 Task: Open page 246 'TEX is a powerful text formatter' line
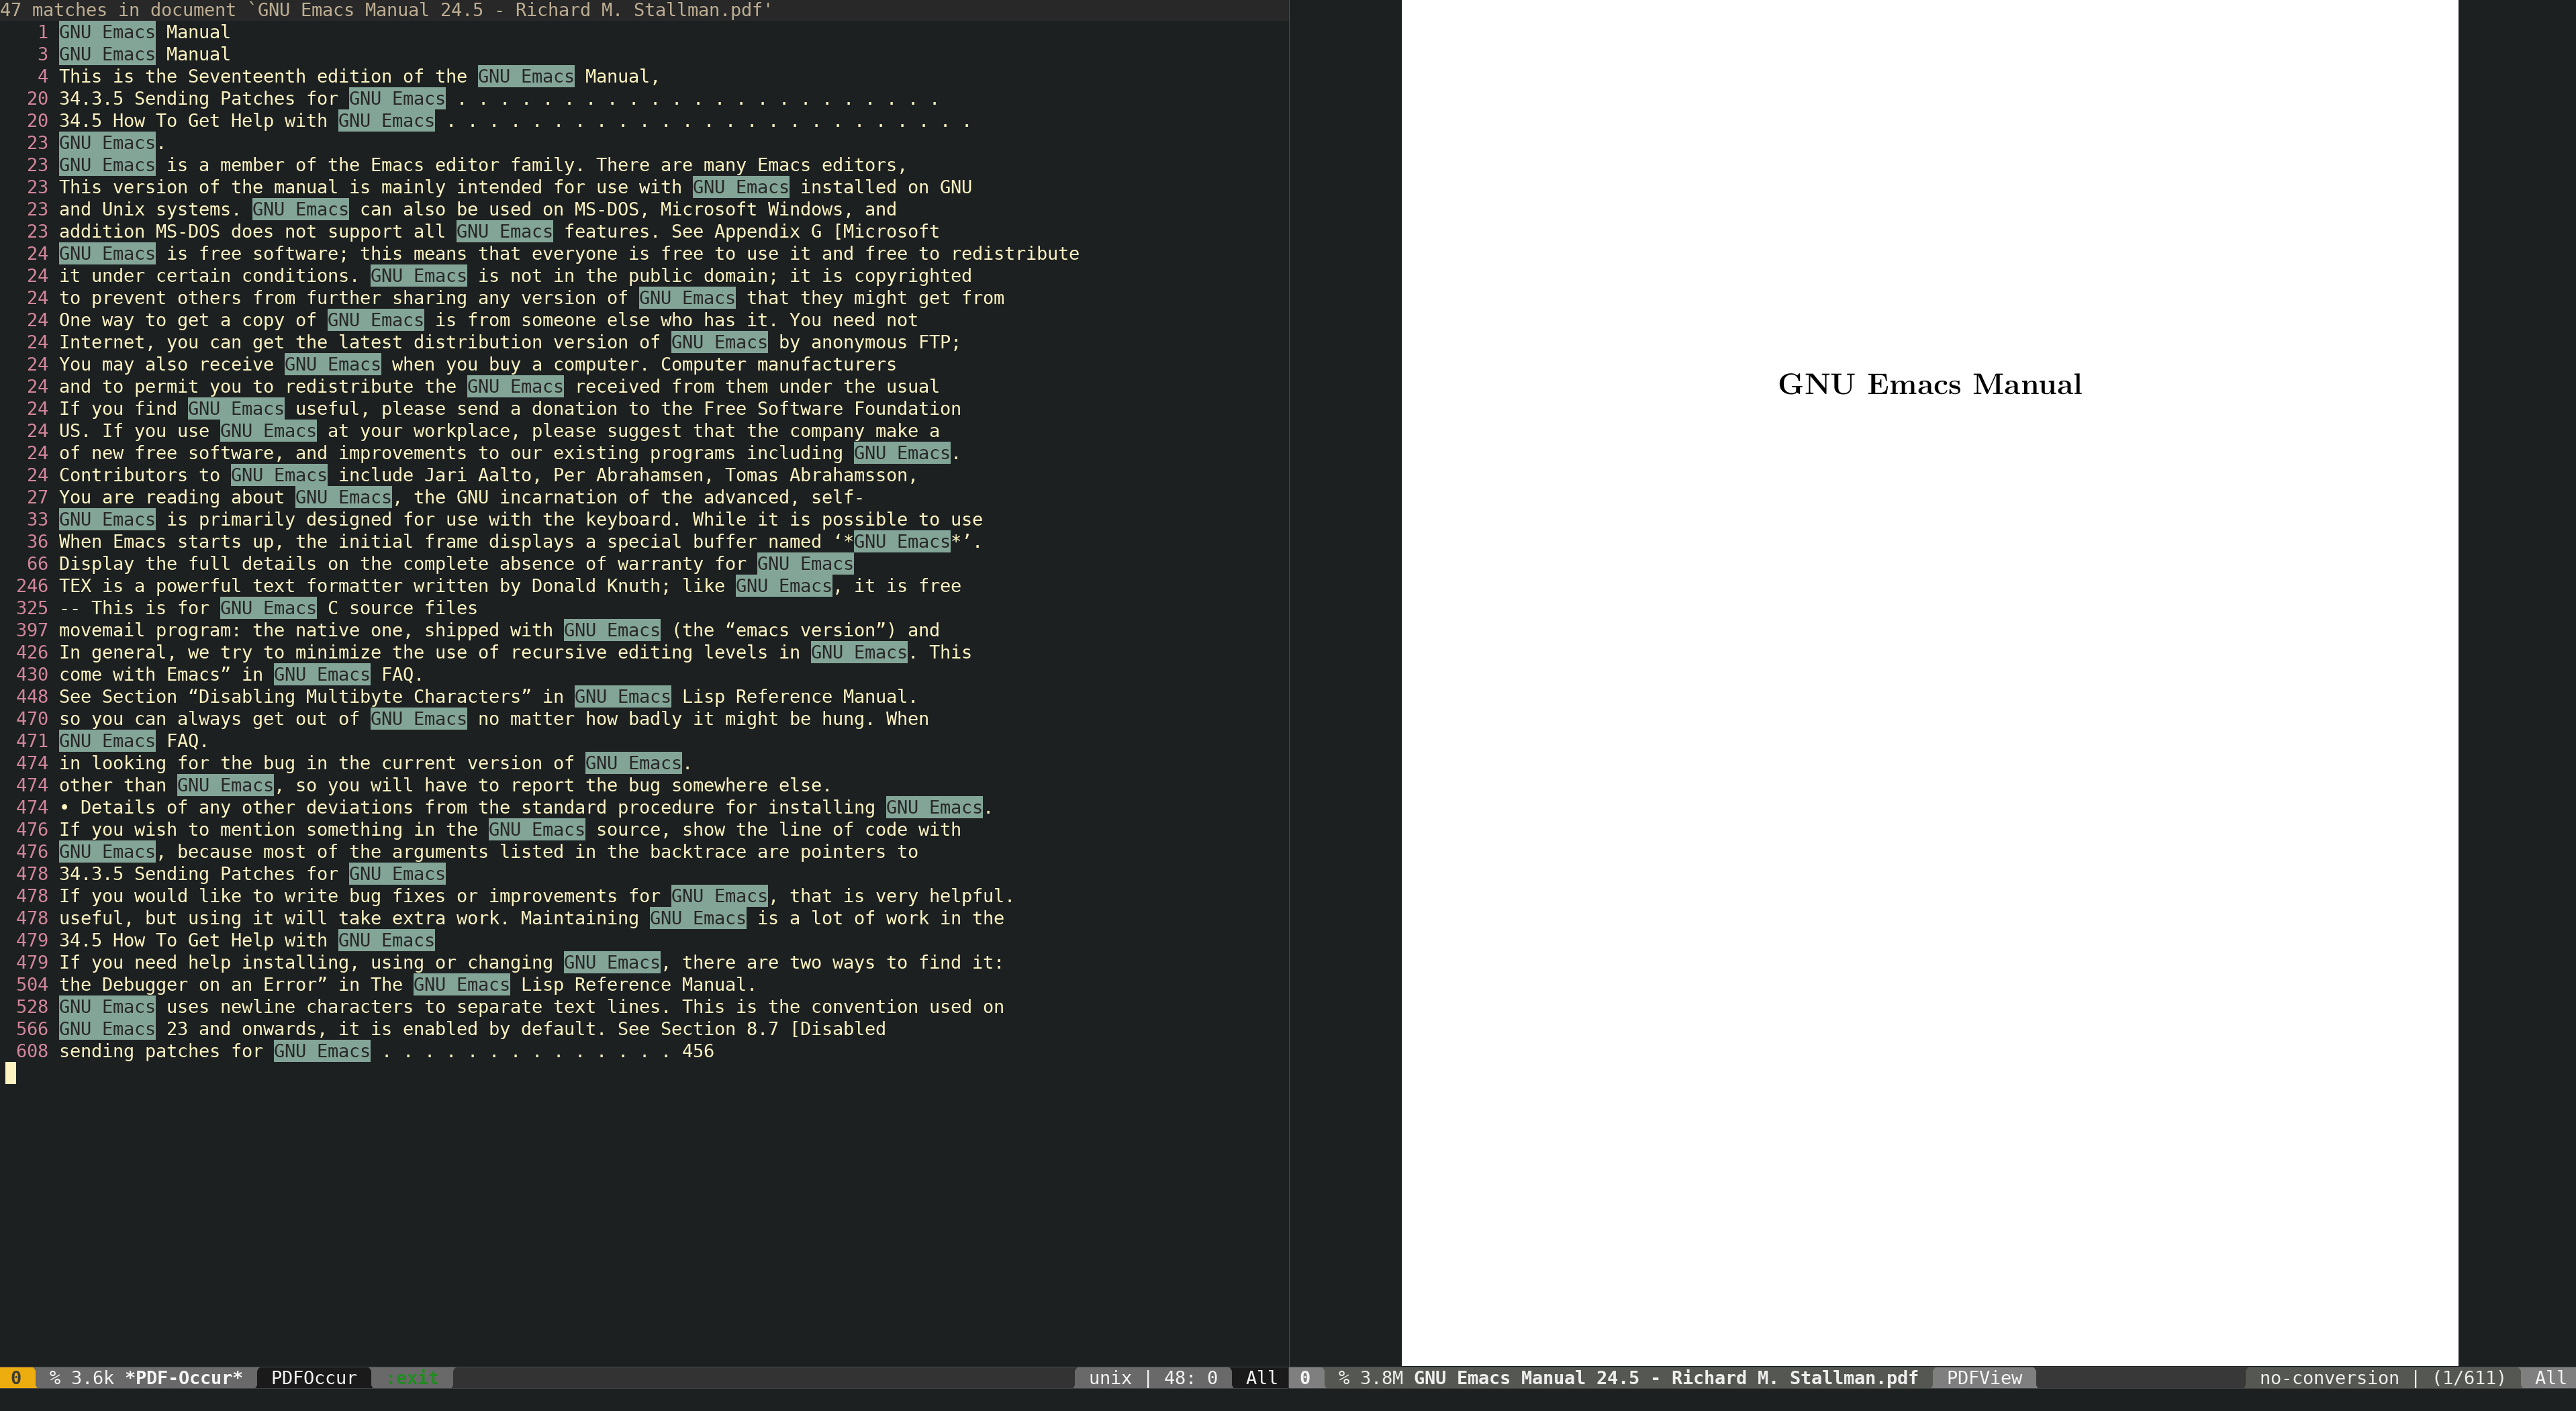tap(510, 586)
